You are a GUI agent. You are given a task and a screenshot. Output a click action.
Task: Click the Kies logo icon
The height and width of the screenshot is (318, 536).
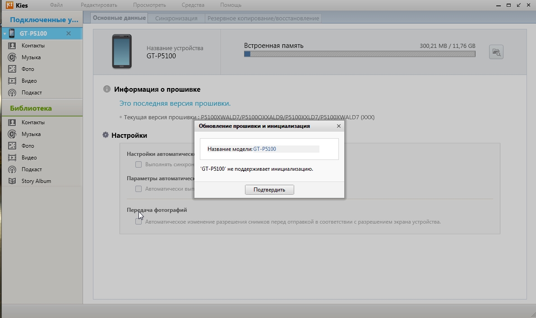click(9, 5)
